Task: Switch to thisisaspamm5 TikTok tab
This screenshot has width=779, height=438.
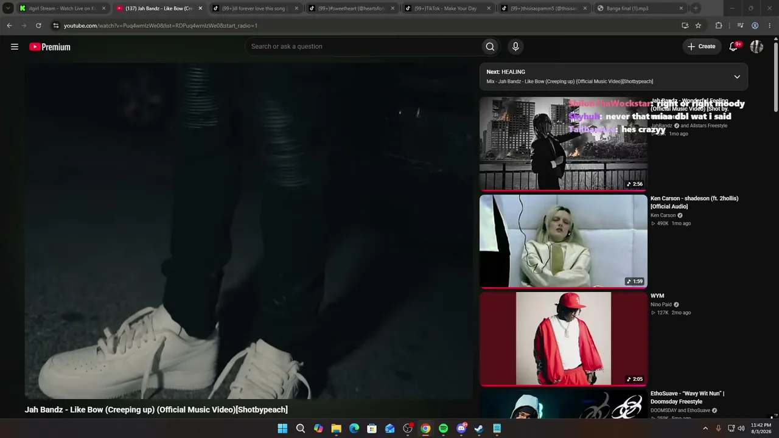Action: click(544, 9)
